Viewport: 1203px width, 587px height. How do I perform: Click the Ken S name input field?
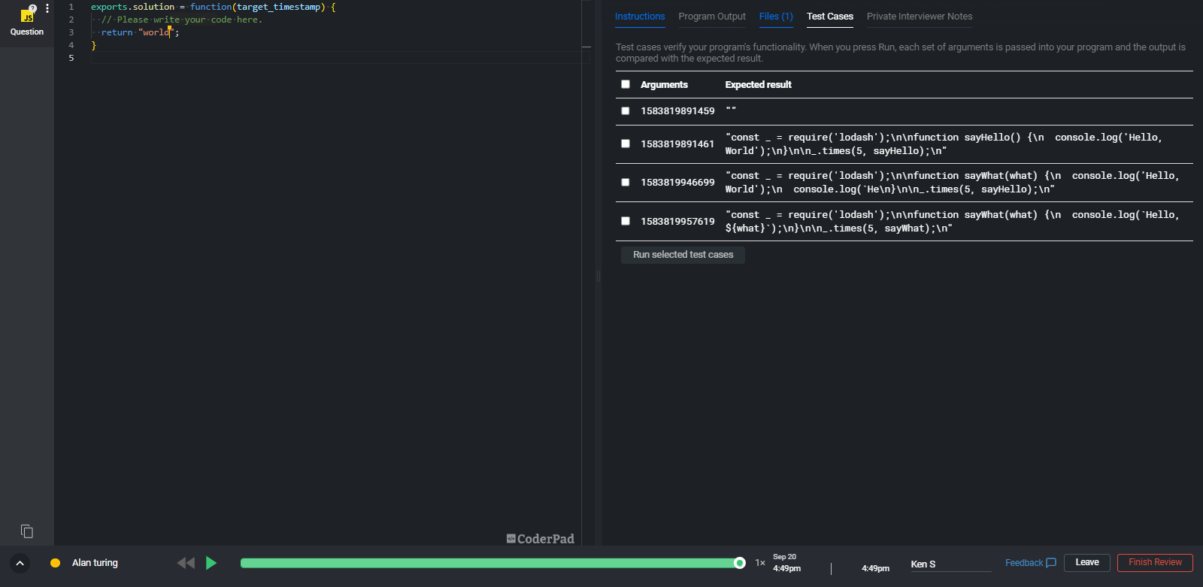[949, 564]
